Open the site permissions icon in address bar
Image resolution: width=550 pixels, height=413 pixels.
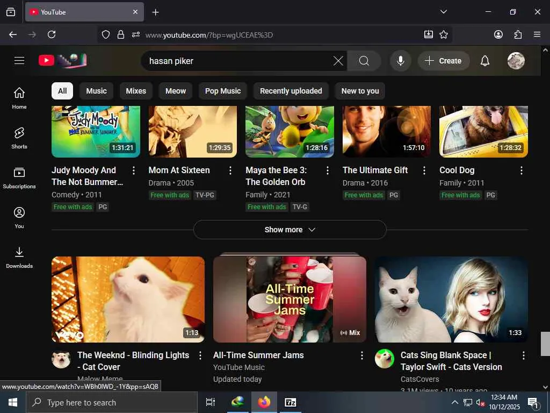pos(136,34)
